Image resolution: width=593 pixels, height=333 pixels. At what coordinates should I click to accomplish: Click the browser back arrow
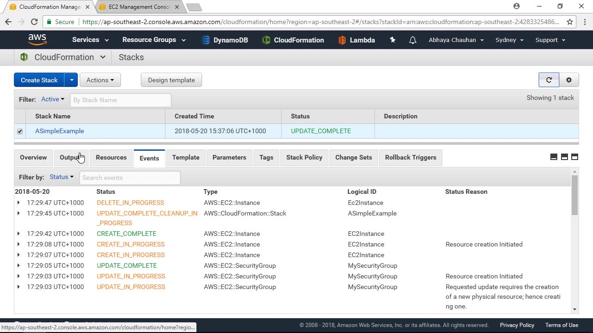8,22
